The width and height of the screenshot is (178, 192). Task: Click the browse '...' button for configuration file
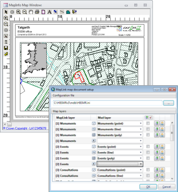coord(169,103)
